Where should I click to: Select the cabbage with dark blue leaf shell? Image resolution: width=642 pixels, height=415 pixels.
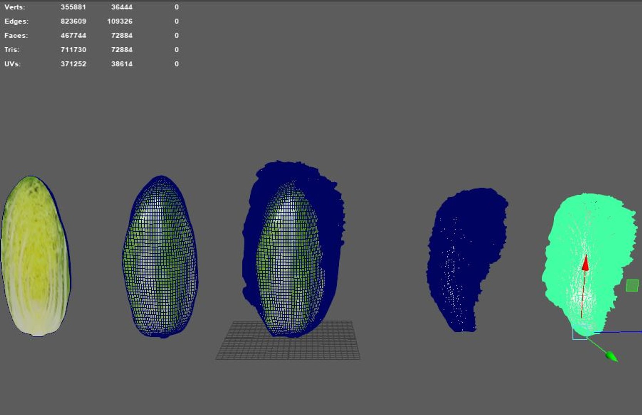(x=293, y=249)
